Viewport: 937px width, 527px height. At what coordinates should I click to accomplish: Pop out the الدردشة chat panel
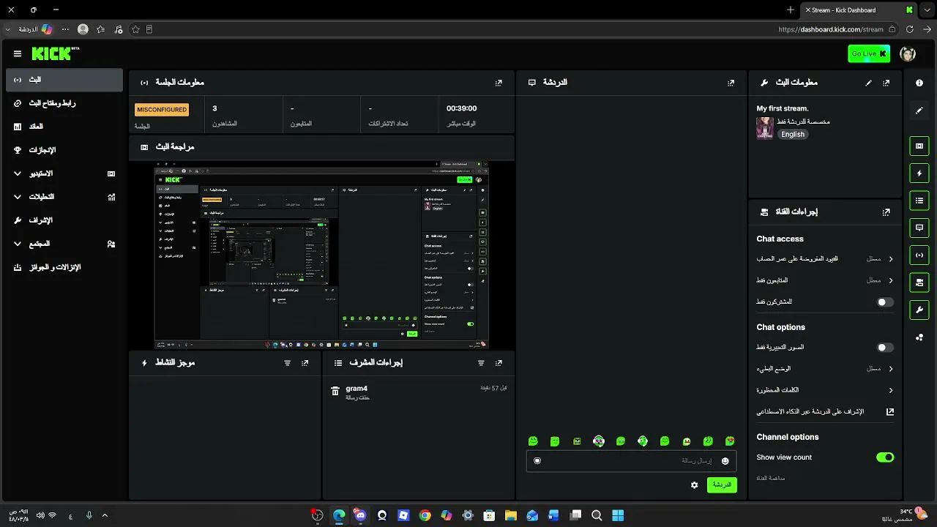[x=731, y=83]
